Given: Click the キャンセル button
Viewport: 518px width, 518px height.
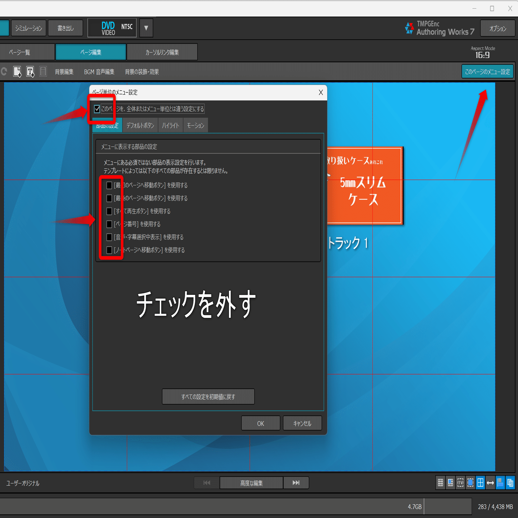Looking at the screenshot, I should coord(302,423).
